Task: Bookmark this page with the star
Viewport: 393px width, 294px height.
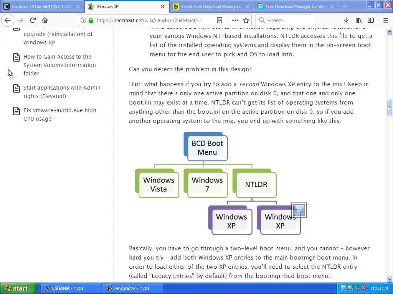Action: [x=246, y=20]
